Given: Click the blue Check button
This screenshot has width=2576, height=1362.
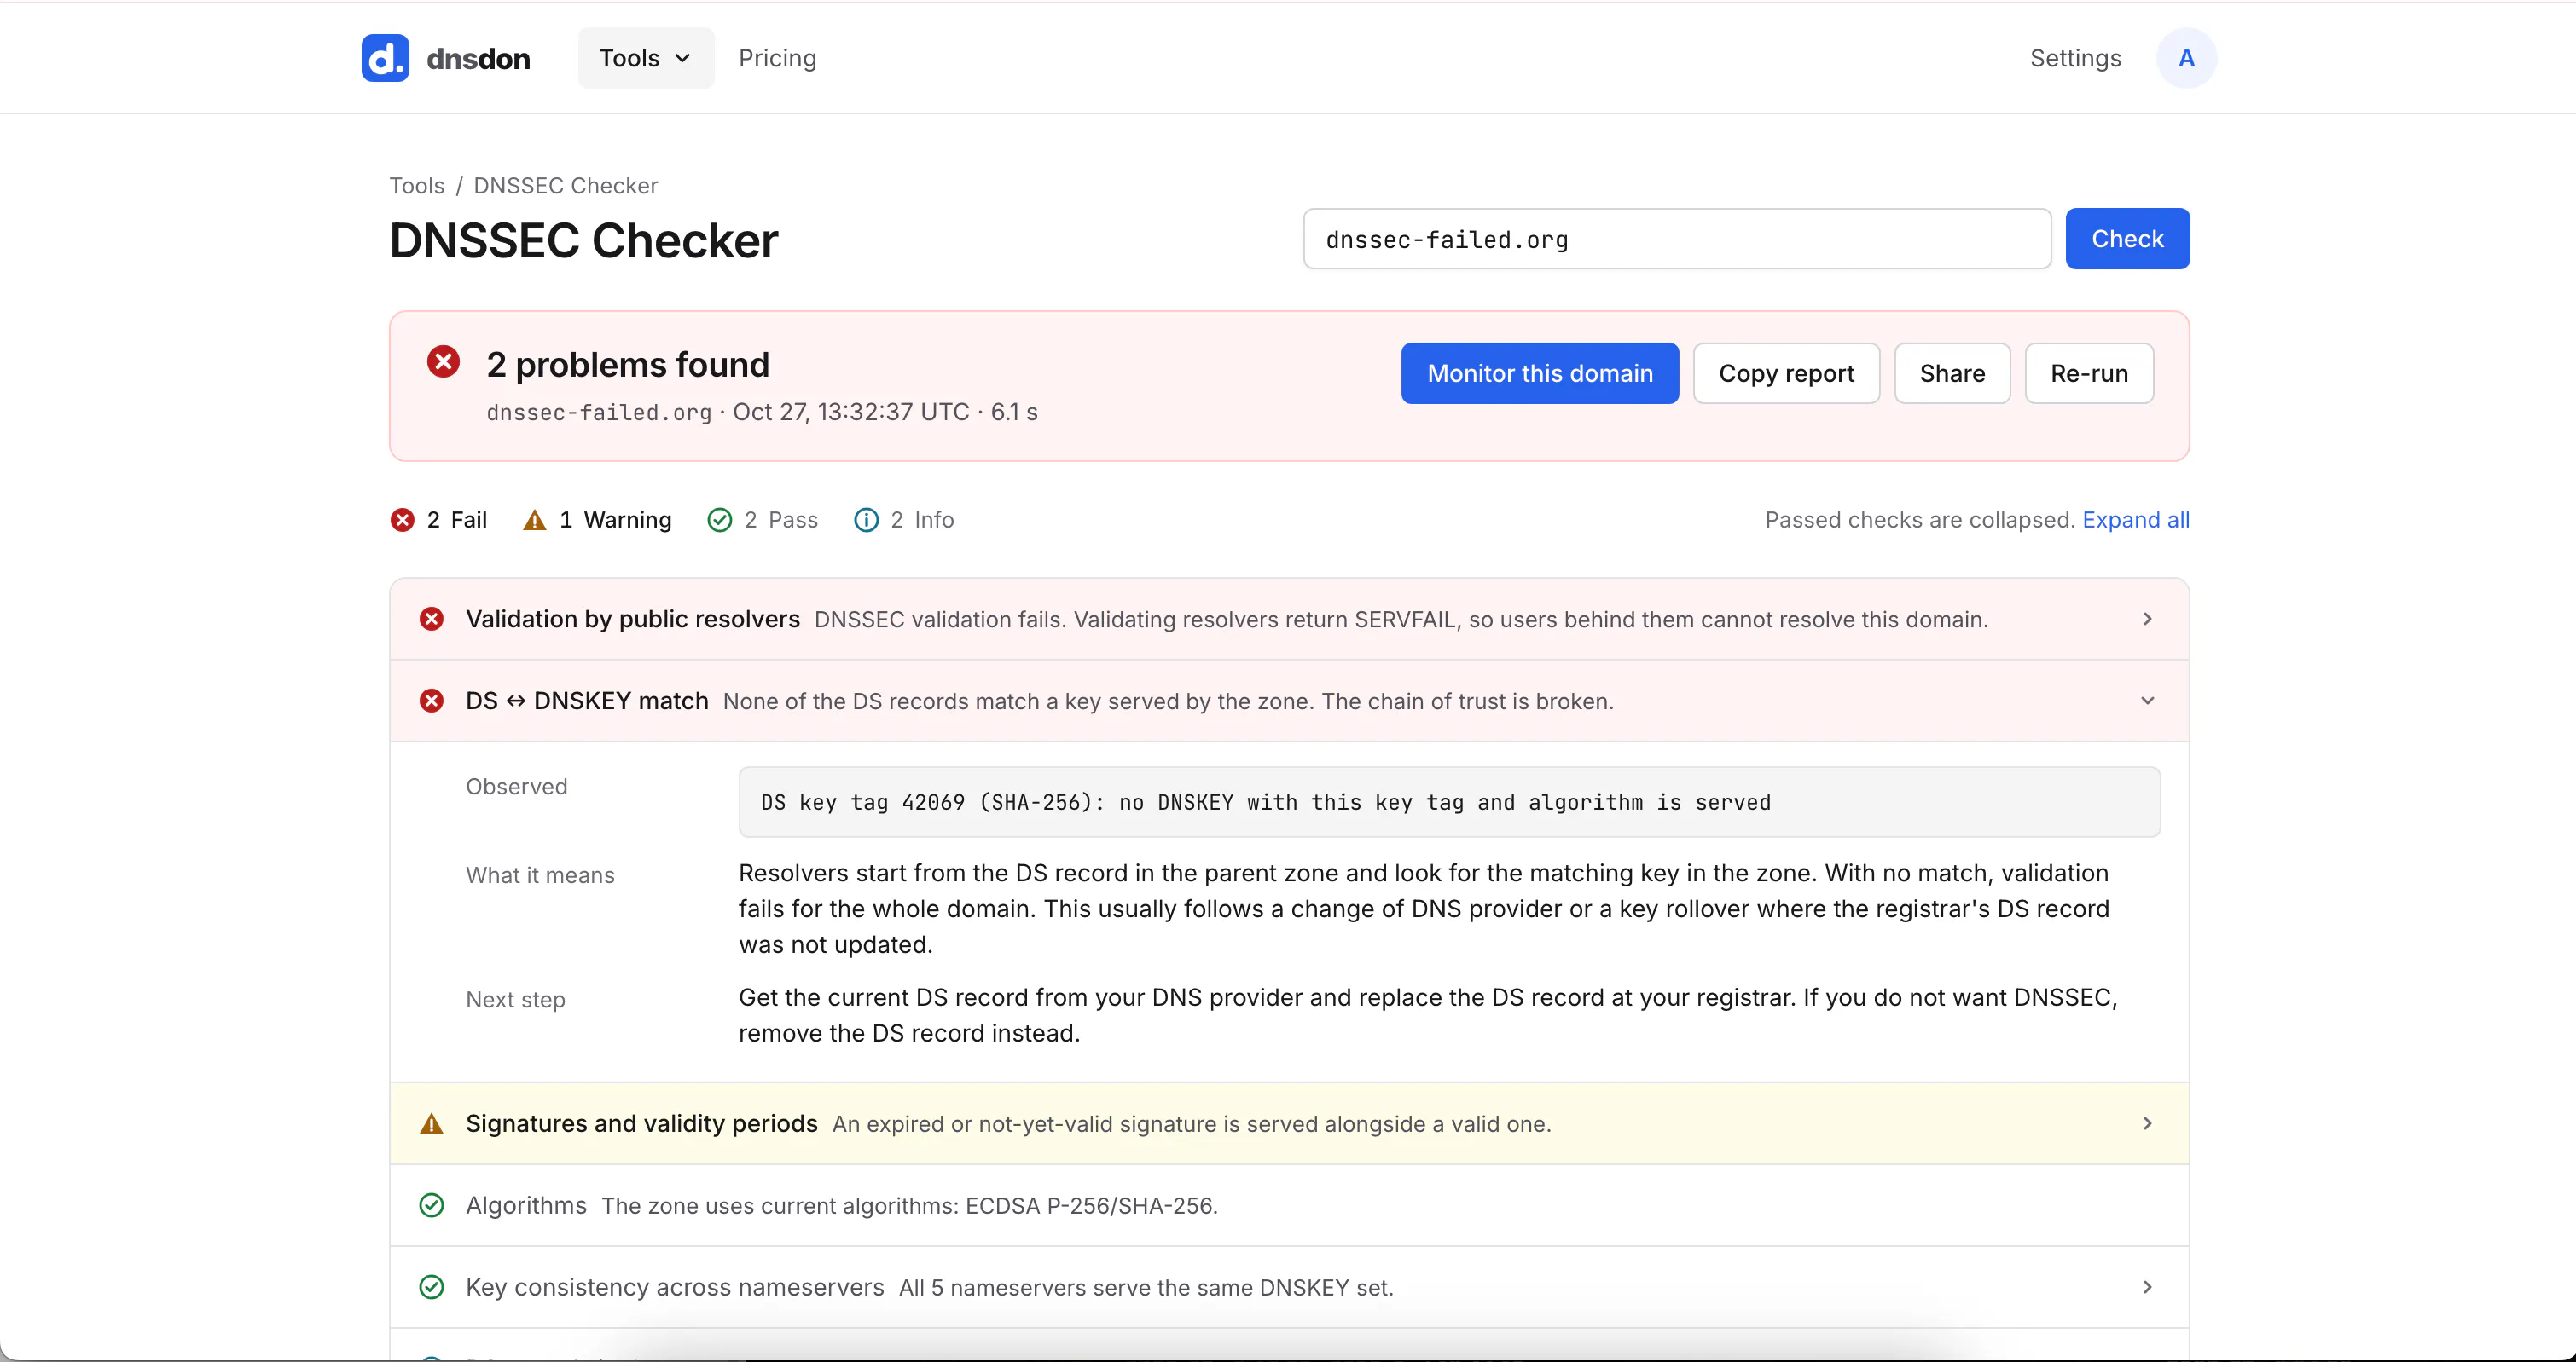Looking at the screenshot, I should (2127, 239).
